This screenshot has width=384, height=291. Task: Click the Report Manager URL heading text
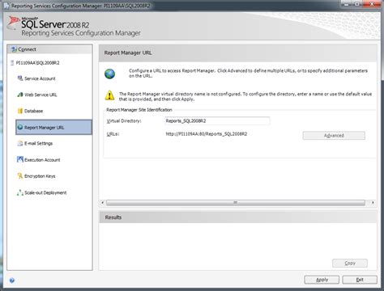(128, 53)
